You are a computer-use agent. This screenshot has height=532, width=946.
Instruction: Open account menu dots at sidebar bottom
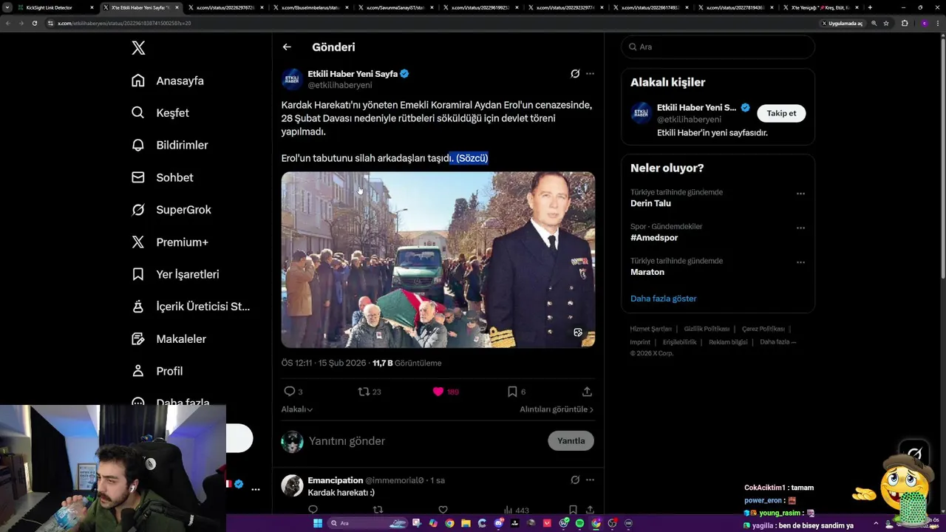pos(255,489)
